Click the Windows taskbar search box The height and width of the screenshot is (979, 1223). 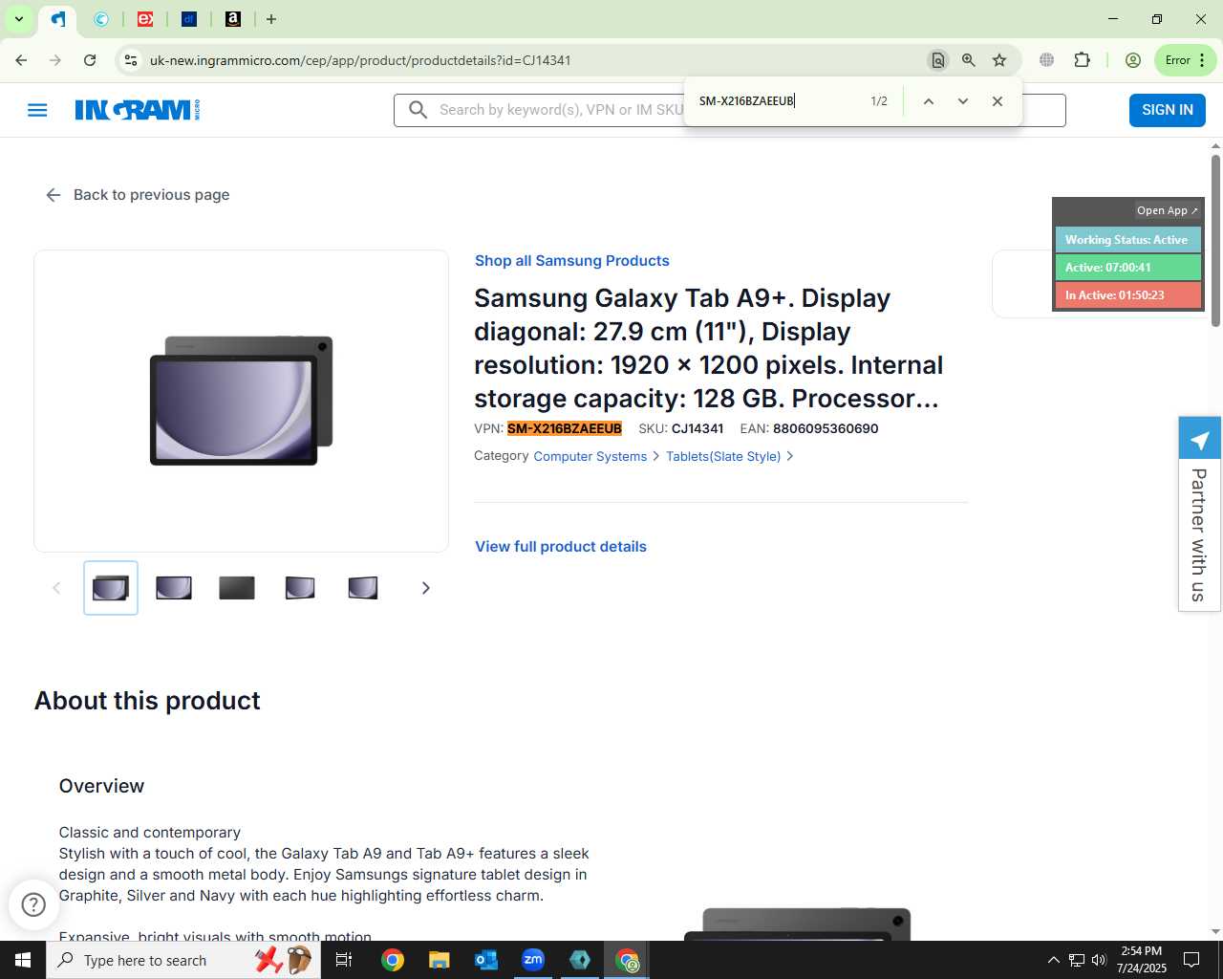tap(183, 960)
